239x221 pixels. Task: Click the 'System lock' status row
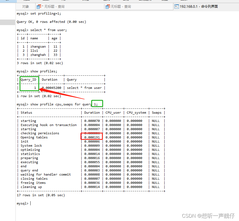point(31,146)
